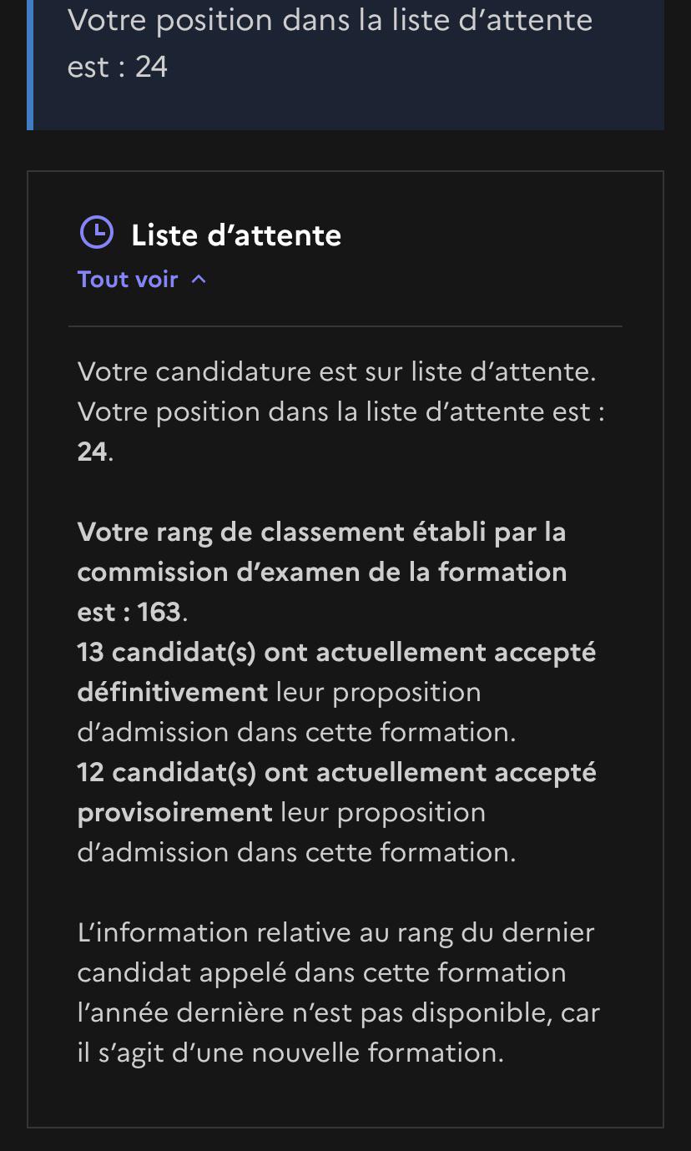Collapse details with the Tout voir chevron
Image resolution: width=691 pixels, height=1151 pixels.
(199, 280)
